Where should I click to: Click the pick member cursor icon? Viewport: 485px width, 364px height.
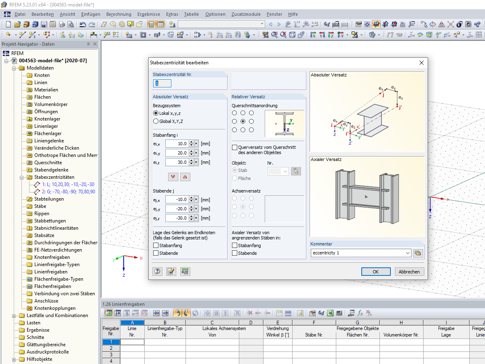pos(296,171)
